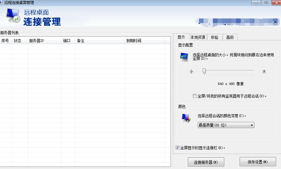This screenshot has height=169, width=281.
Task: Select the 高级 tab
Action: tap(230, 37)
